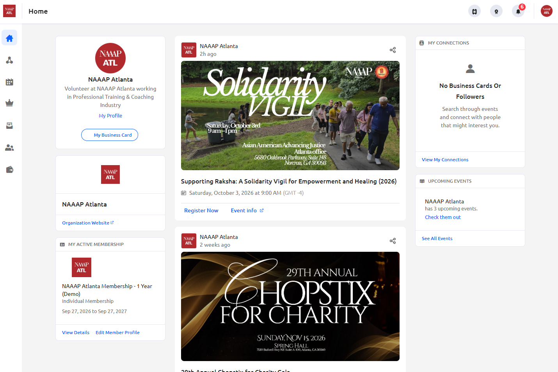Screen dimensions: 558x372
Task: Click the author name on the 2h ago post
Action: pyautogui.click(x=219, y=46)
